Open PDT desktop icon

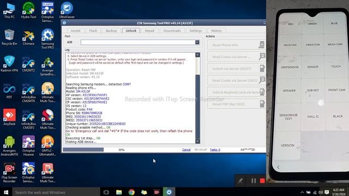coord(9,91)
